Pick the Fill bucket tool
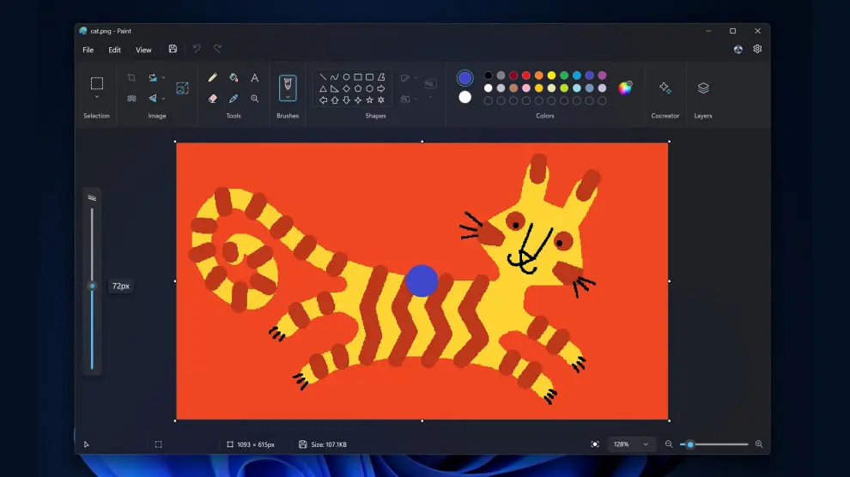The height and width of the screenshot is (477, 850). coord(234,77)
